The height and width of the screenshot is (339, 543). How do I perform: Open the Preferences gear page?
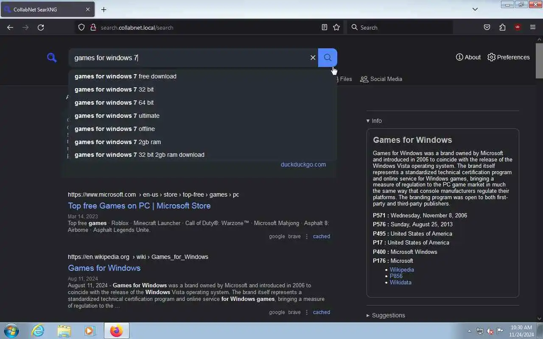coord(509,57)
